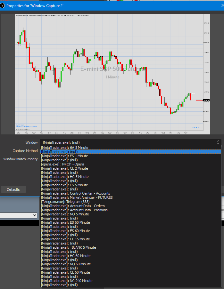Choose the 'NQ 5 Minute' window entry
The width and height of the screenshot is (224, 289).
coord(130,214)
